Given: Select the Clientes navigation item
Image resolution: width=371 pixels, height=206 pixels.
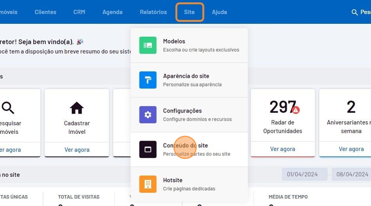Looking at the screenshot, I should (45, 12).
